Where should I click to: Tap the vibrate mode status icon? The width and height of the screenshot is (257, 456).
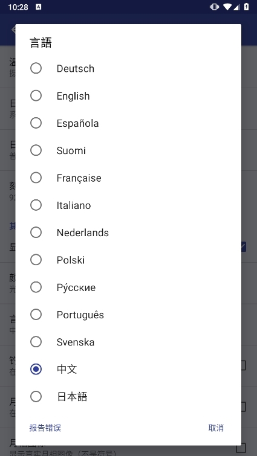pyautogui.click(x=214, y=7)
